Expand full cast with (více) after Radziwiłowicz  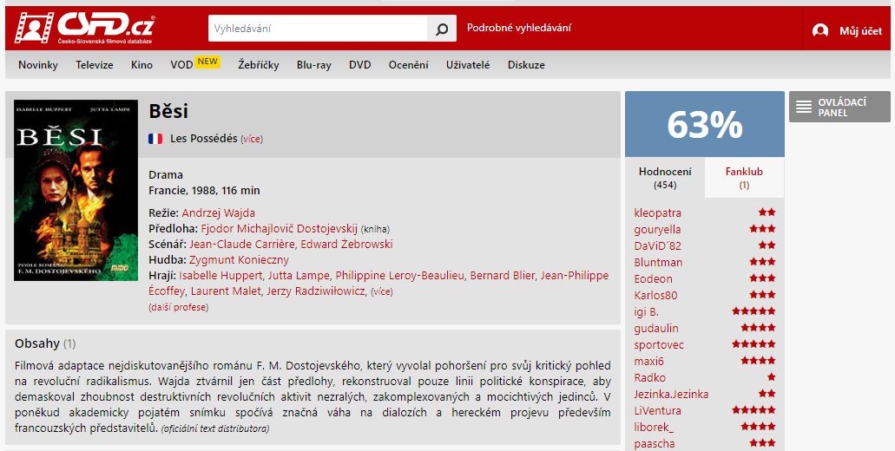click(382, 291)
